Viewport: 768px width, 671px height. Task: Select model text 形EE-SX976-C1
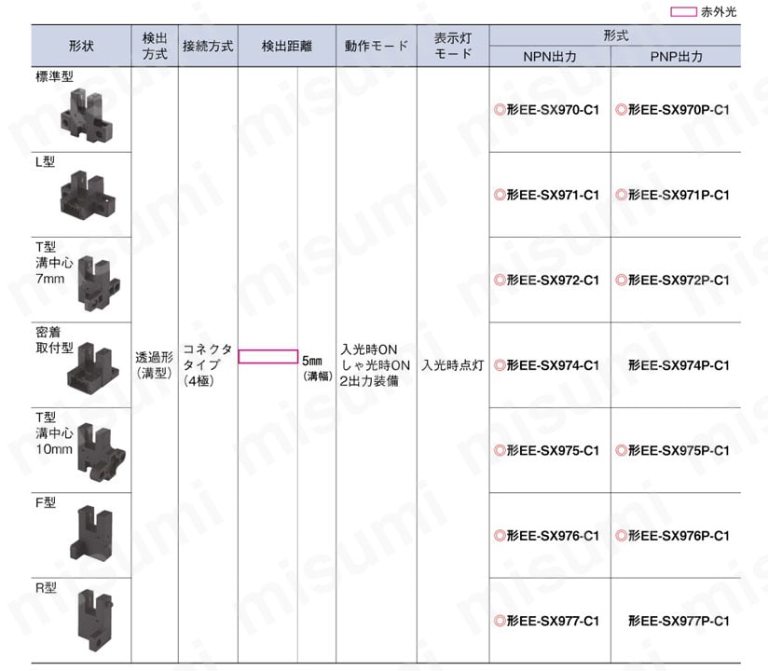tap(553, 536)
